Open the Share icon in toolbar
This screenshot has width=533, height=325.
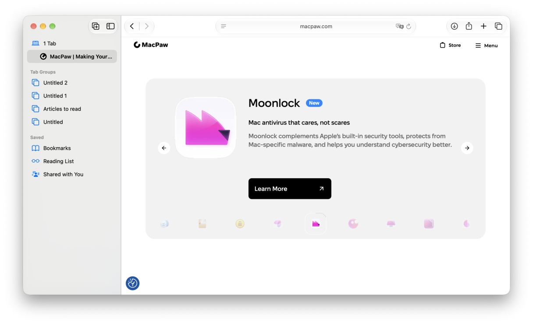pos(469,26)
